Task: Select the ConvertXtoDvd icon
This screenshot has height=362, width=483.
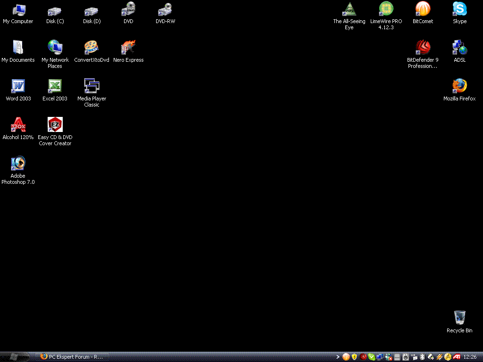Action: (92, 48)
